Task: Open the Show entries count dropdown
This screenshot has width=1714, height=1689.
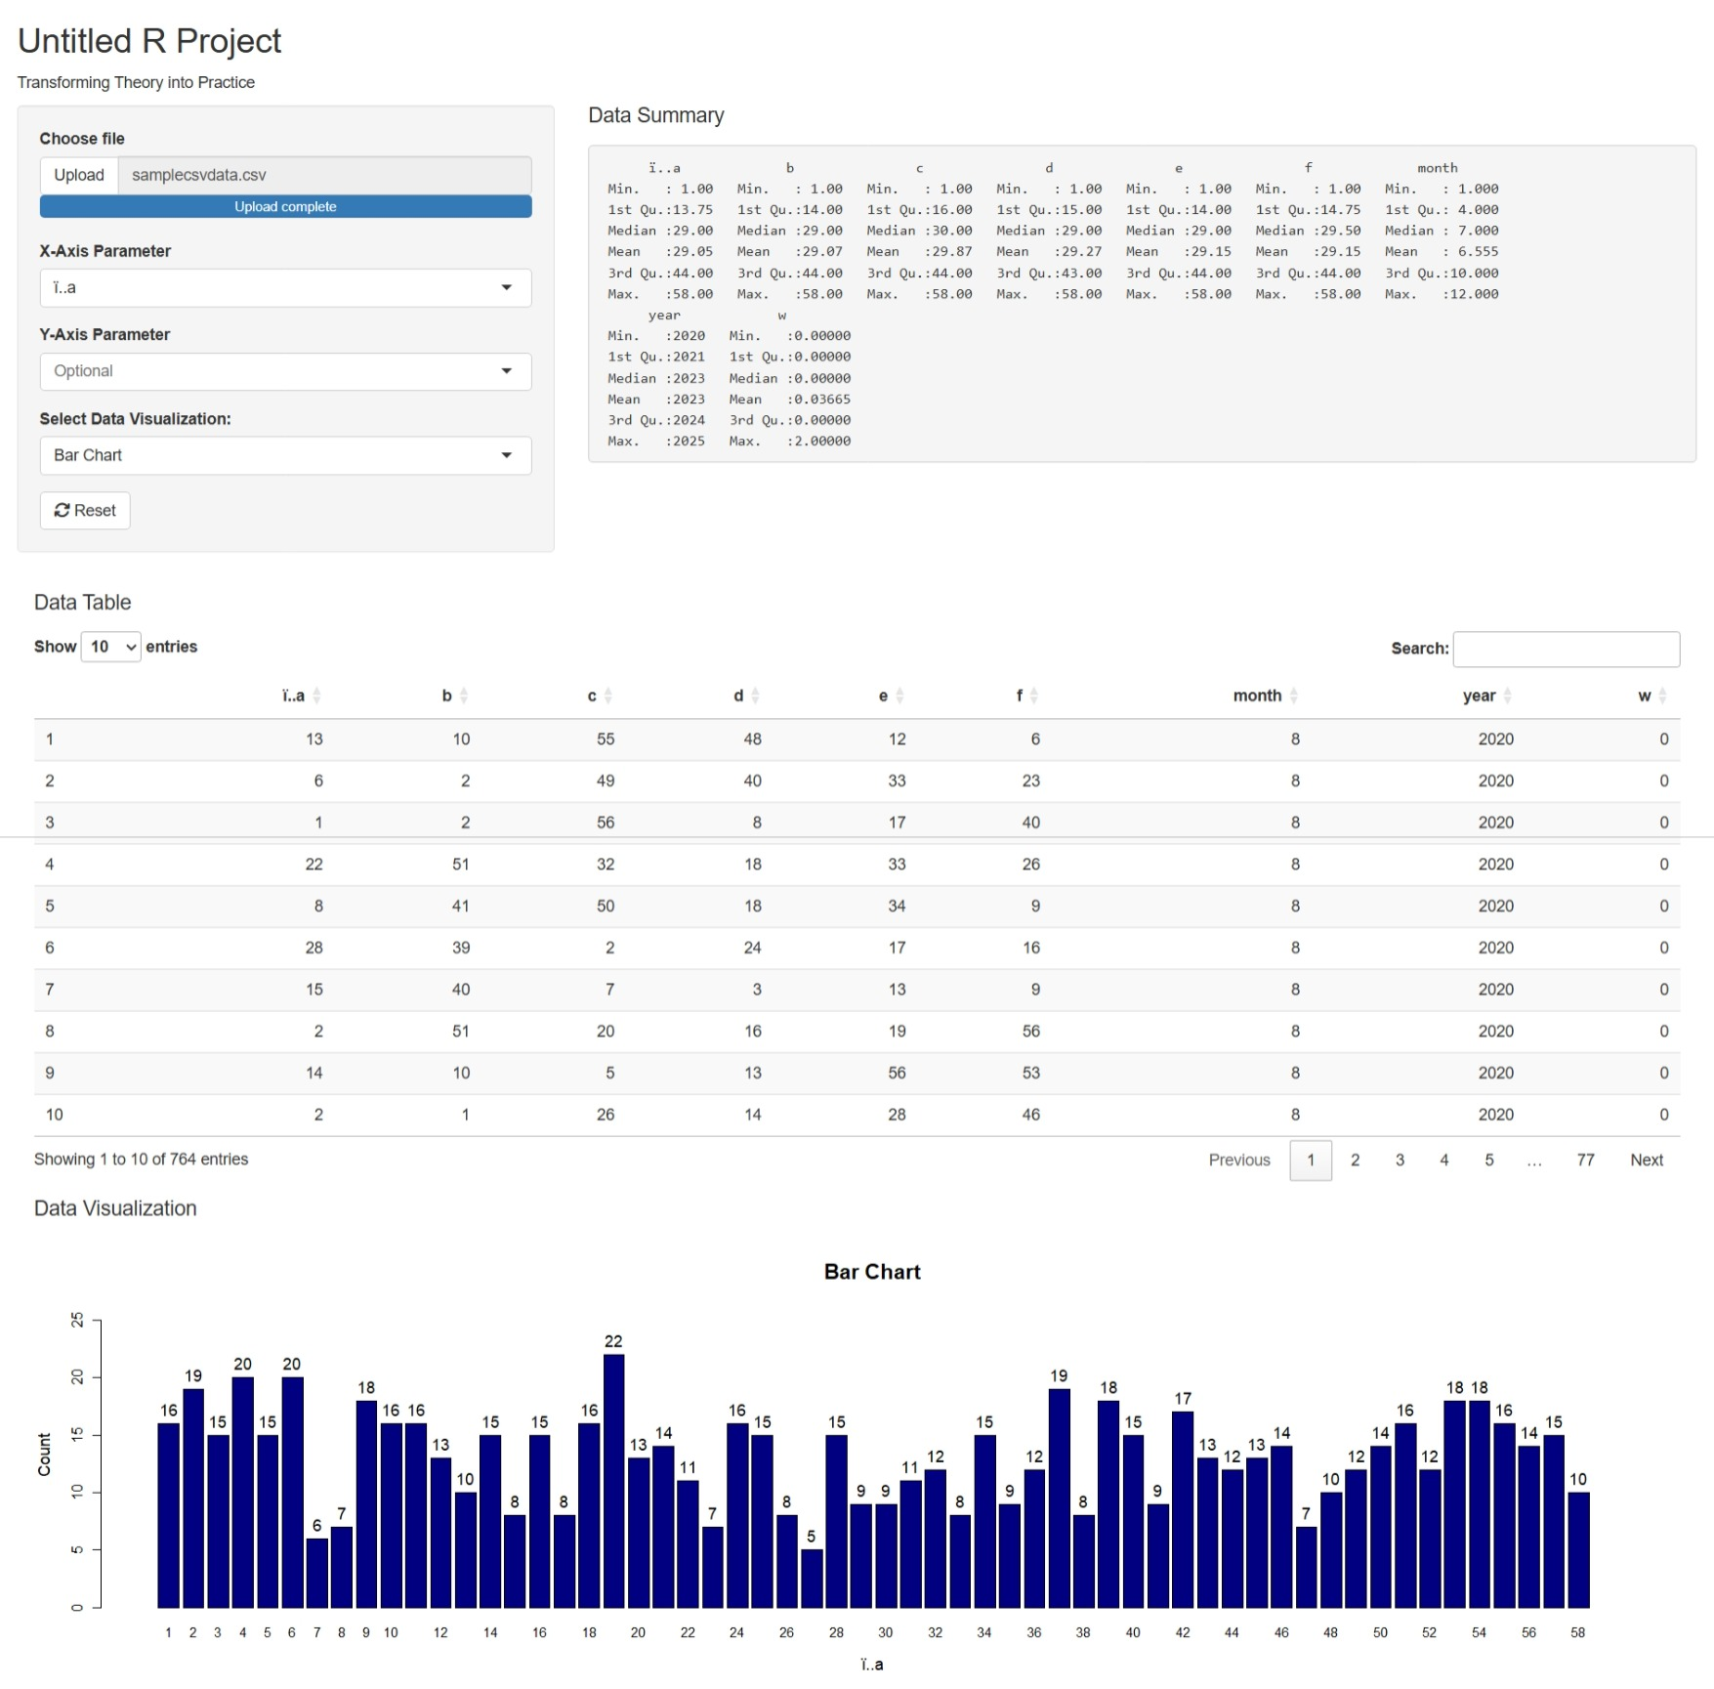Action: point(111,647)
